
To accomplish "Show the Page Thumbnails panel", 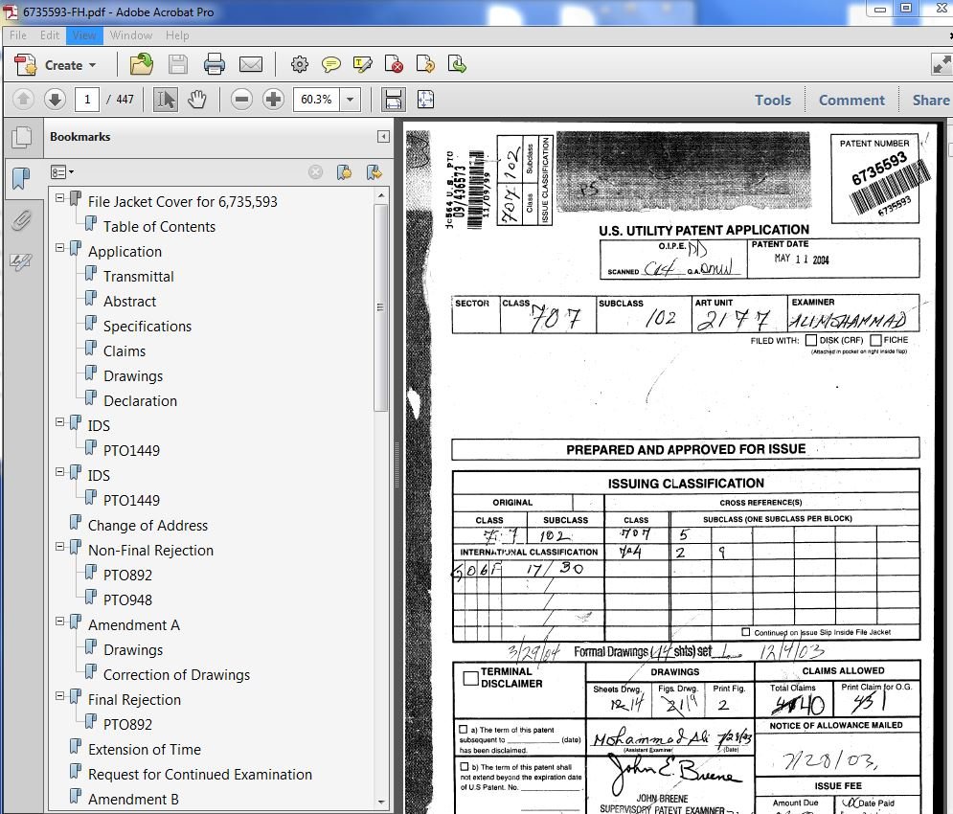I will pos(21,137).
